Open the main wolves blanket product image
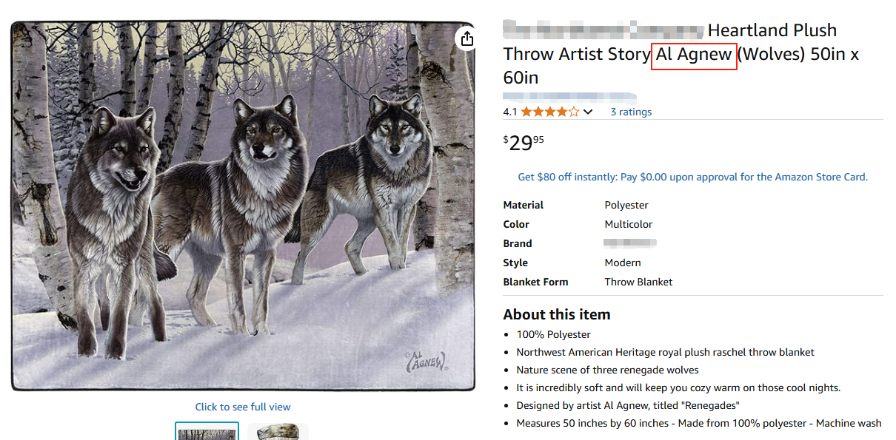The height and width of the screenshot is (440, 896). pos(243,206)
